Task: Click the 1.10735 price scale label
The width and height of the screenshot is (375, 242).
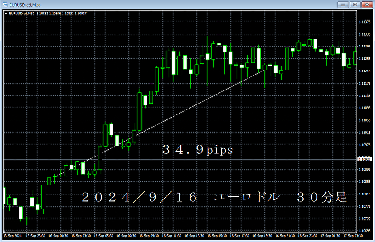Action: click(x=365, y=218)
